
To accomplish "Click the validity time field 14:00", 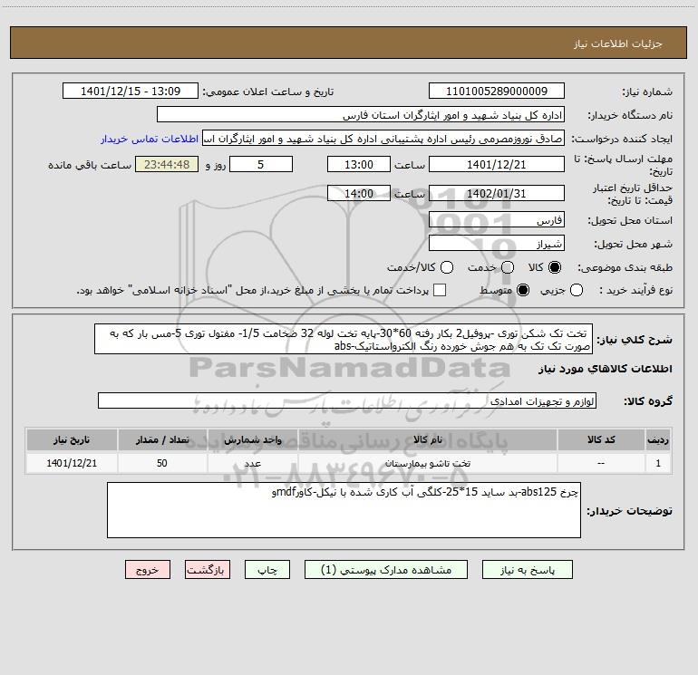I will point(359,194).
